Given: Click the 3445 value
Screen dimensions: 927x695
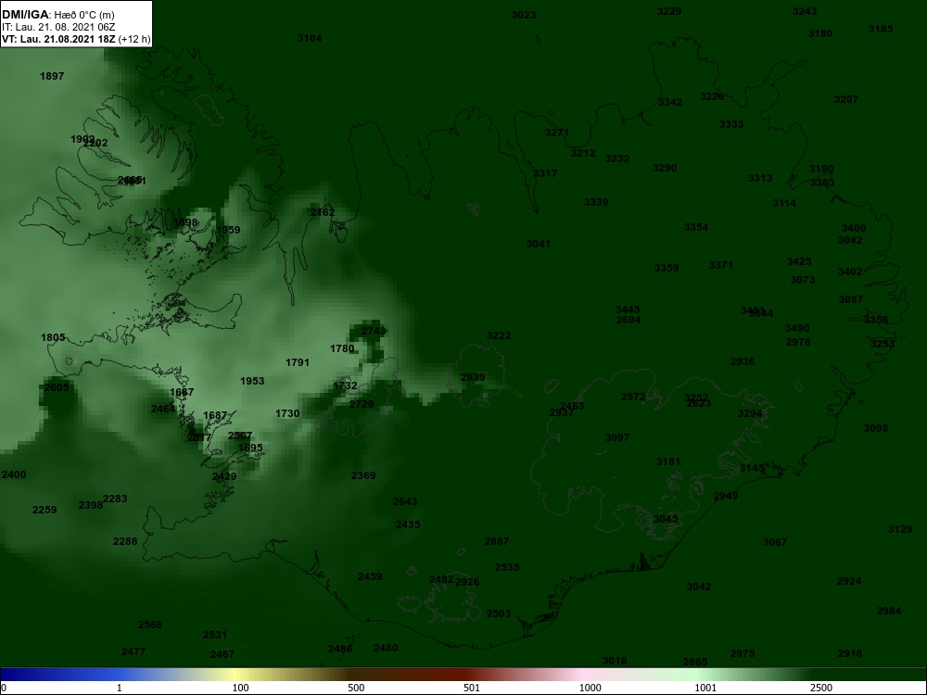Looking at the screenshot, I should 628,310.
